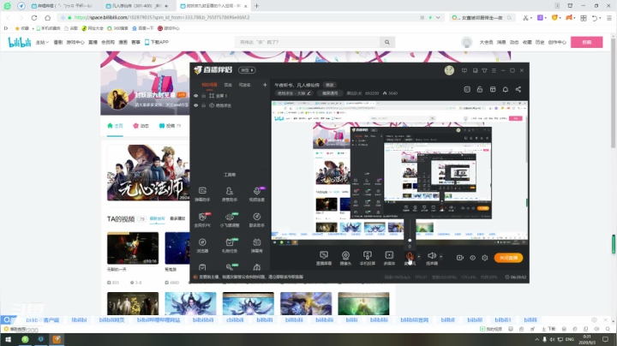
Task: Add 多媒体 media source
Action: point(389,258)
